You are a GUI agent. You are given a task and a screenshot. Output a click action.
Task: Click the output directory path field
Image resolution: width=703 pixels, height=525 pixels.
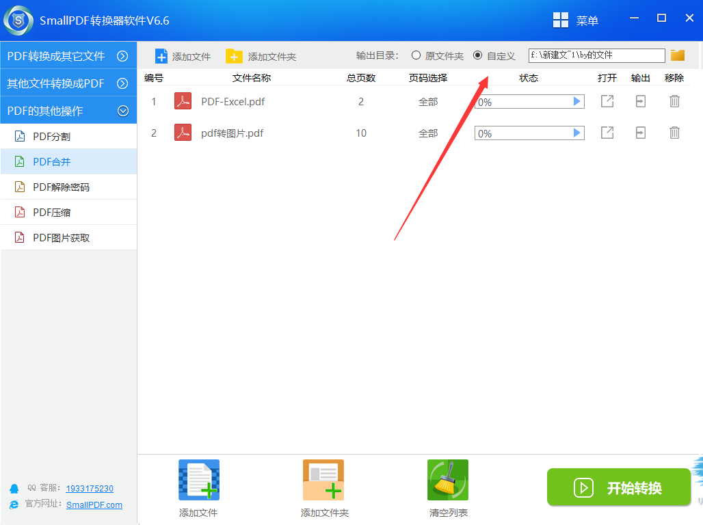[x=596, y=55]
